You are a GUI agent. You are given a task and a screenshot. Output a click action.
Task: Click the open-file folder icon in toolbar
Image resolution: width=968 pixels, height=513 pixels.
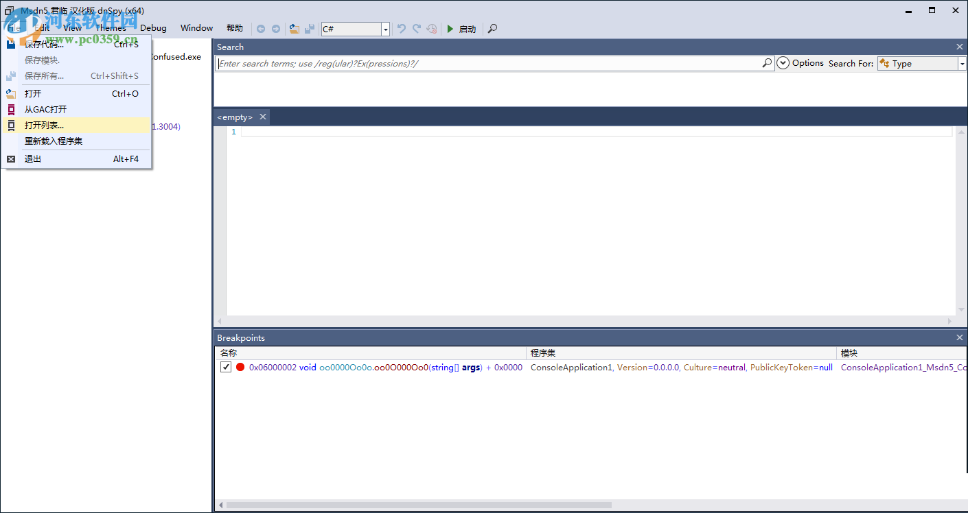295,29
